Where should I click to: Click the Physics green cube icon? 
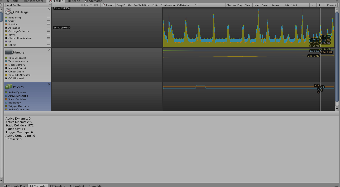click(x=9, y=87)
